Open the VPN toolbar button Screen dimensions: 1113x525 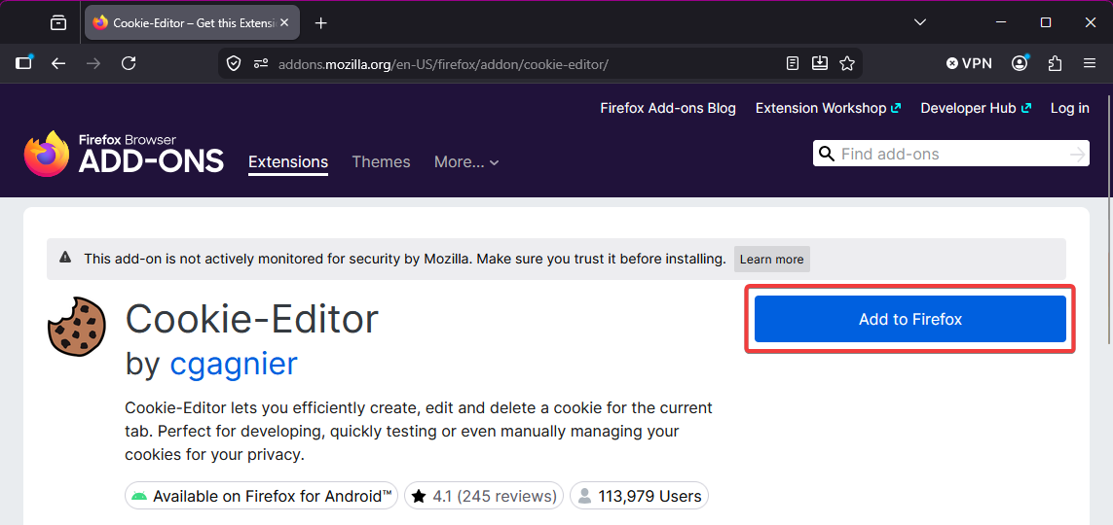click(x=969, y=64)
